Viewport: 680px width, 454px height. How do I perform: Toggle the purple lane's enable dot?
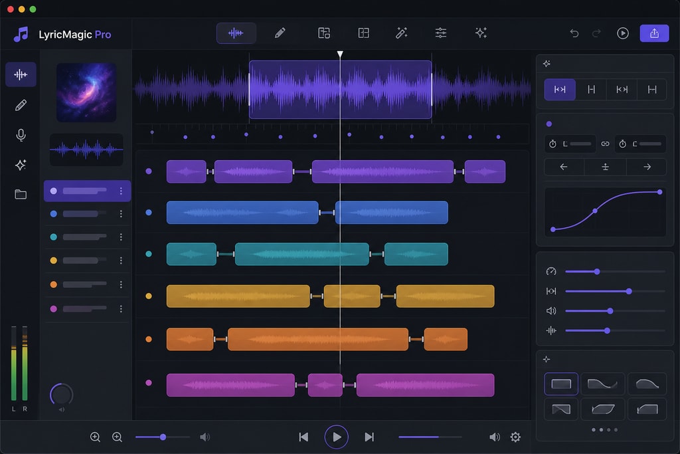click(x=149, y=171)
